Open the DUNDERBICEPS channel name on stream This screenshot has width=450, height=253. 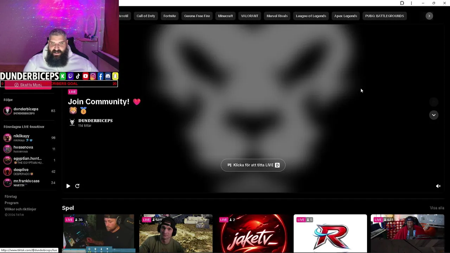(x=95, y=121)
